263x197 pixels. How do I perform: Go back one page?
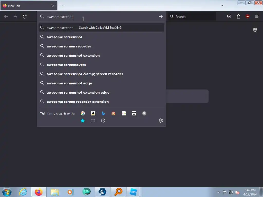tap(6, 17)
